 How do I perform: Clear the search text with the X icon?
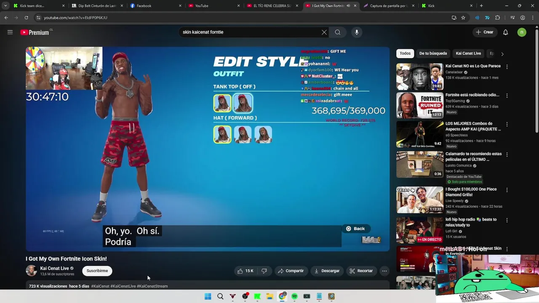point(324,32)
